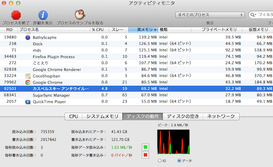
Task: Sort by the スレ… threads column header
Action: click(x=119, y=30)
